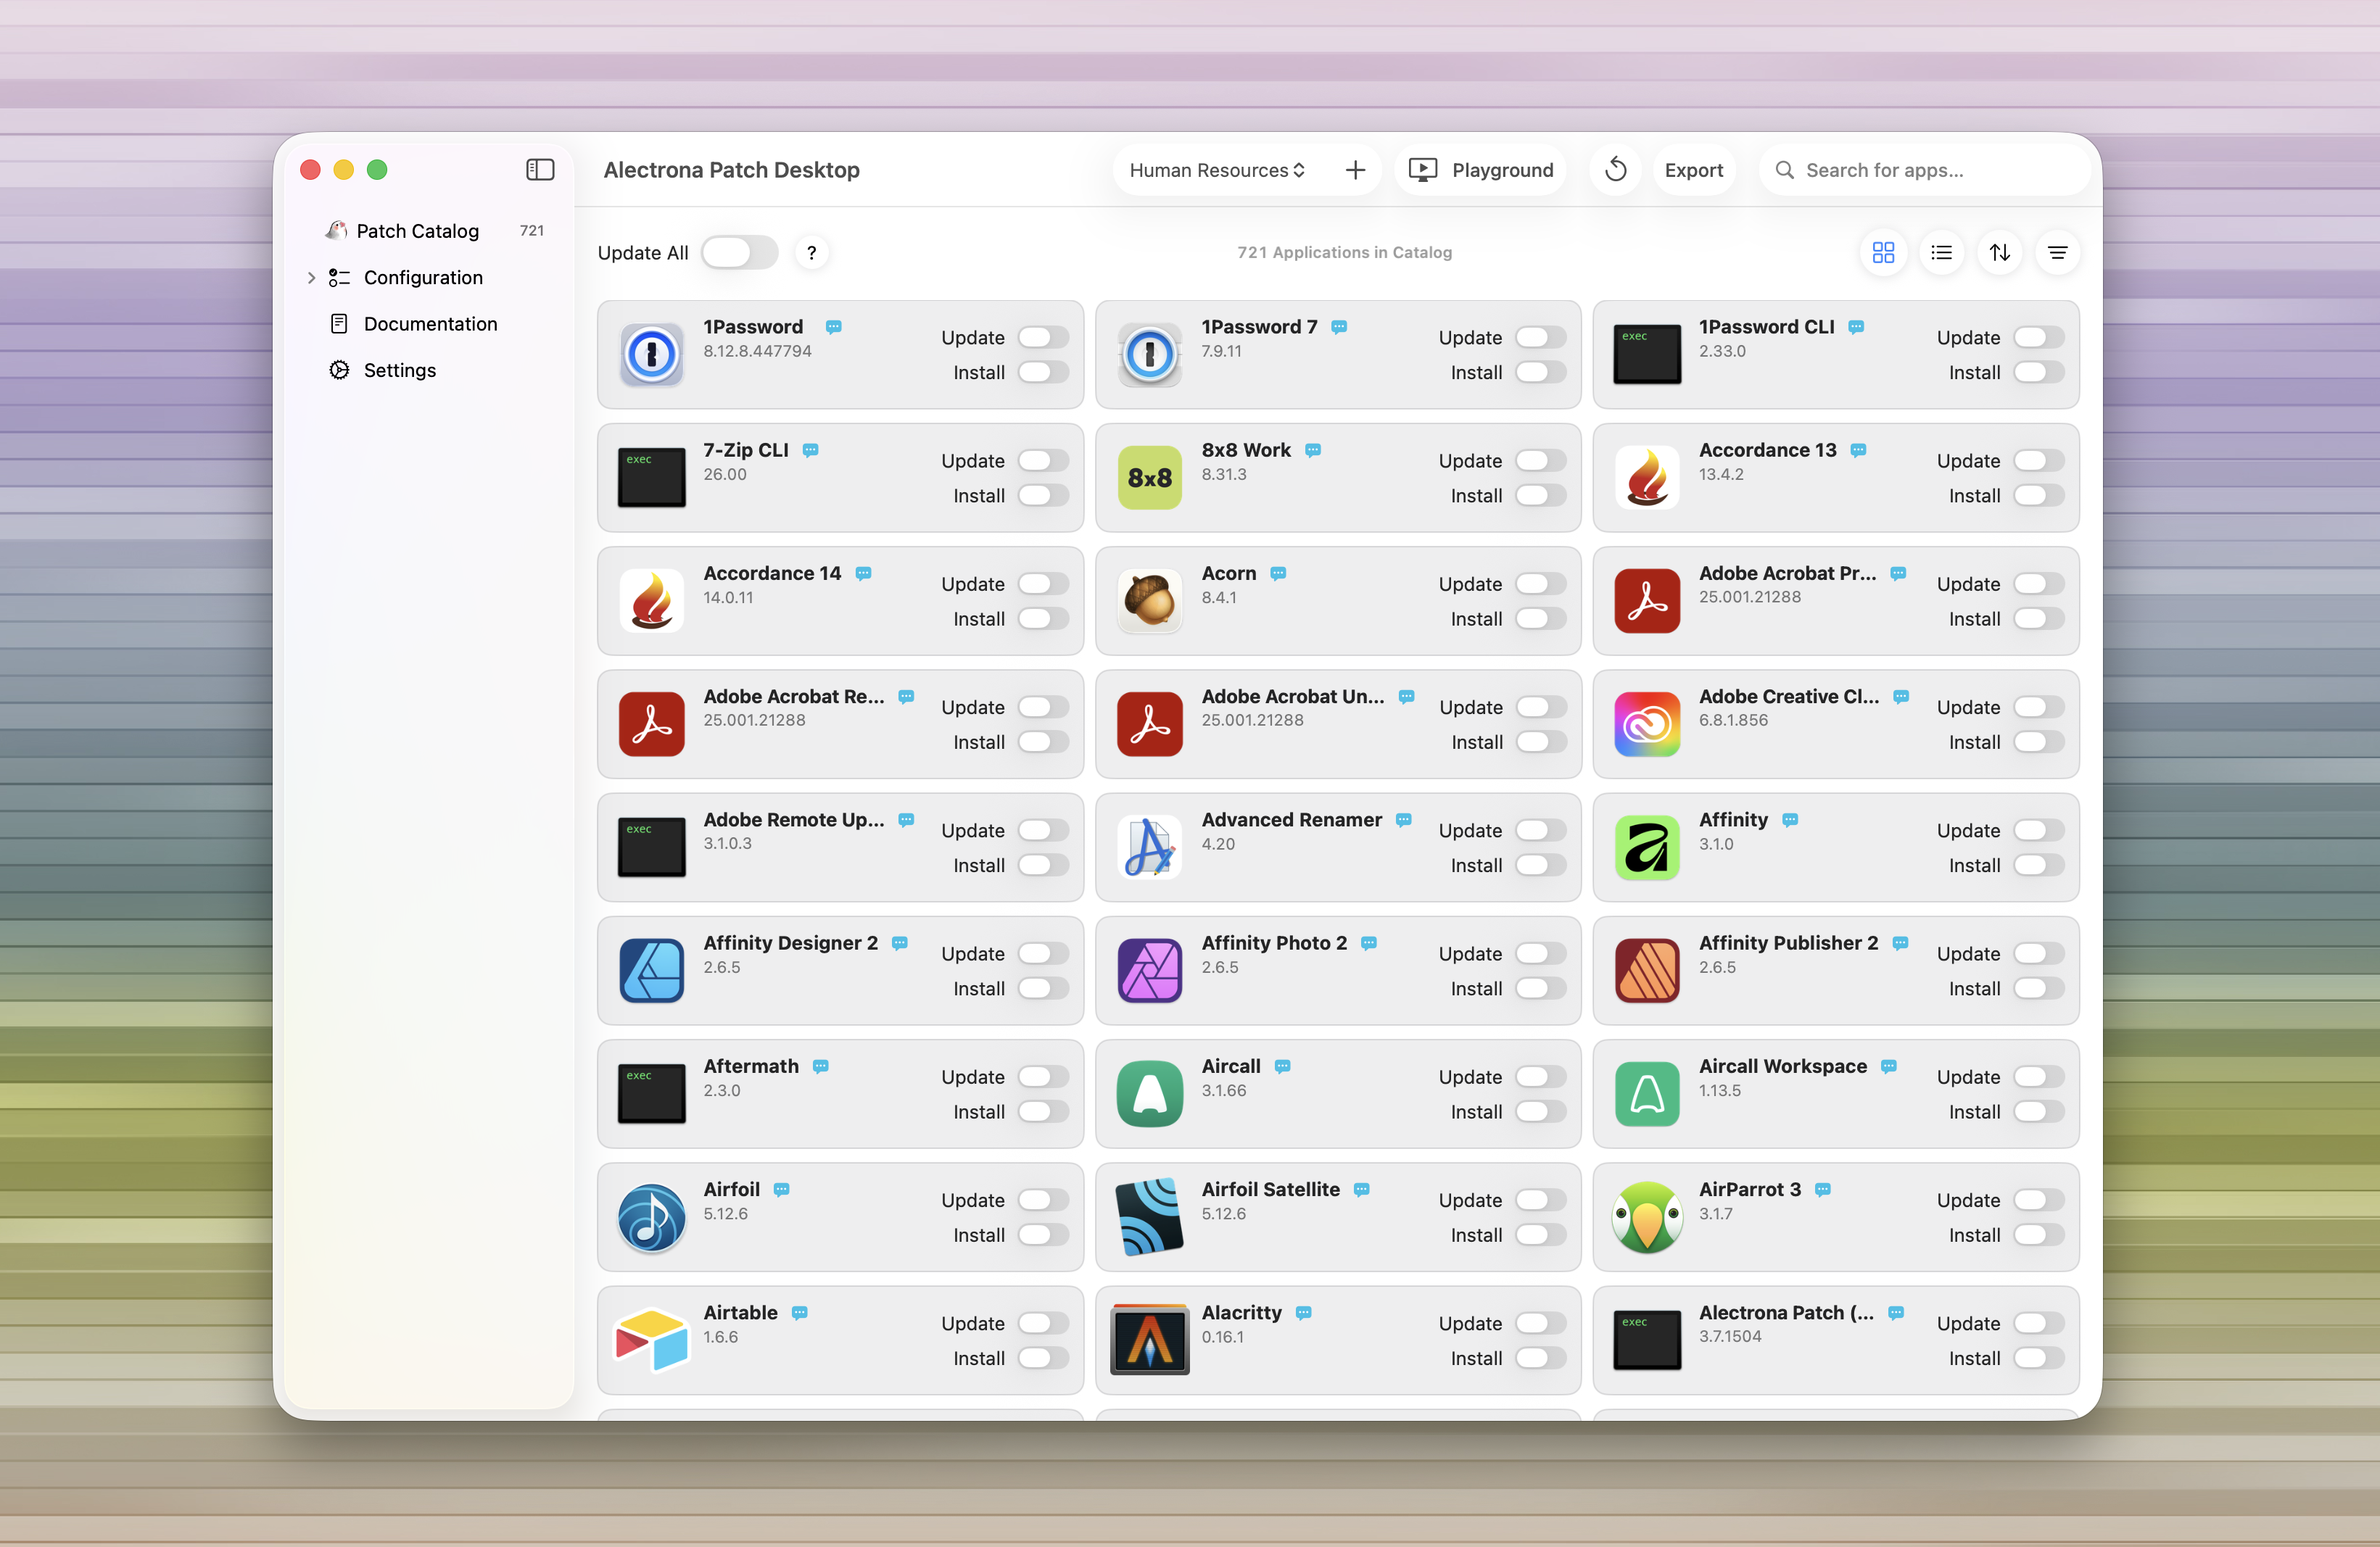Expand the Configuration tree item
Viewport: 2380px width, 1547px height.
(x=311, y=278)
